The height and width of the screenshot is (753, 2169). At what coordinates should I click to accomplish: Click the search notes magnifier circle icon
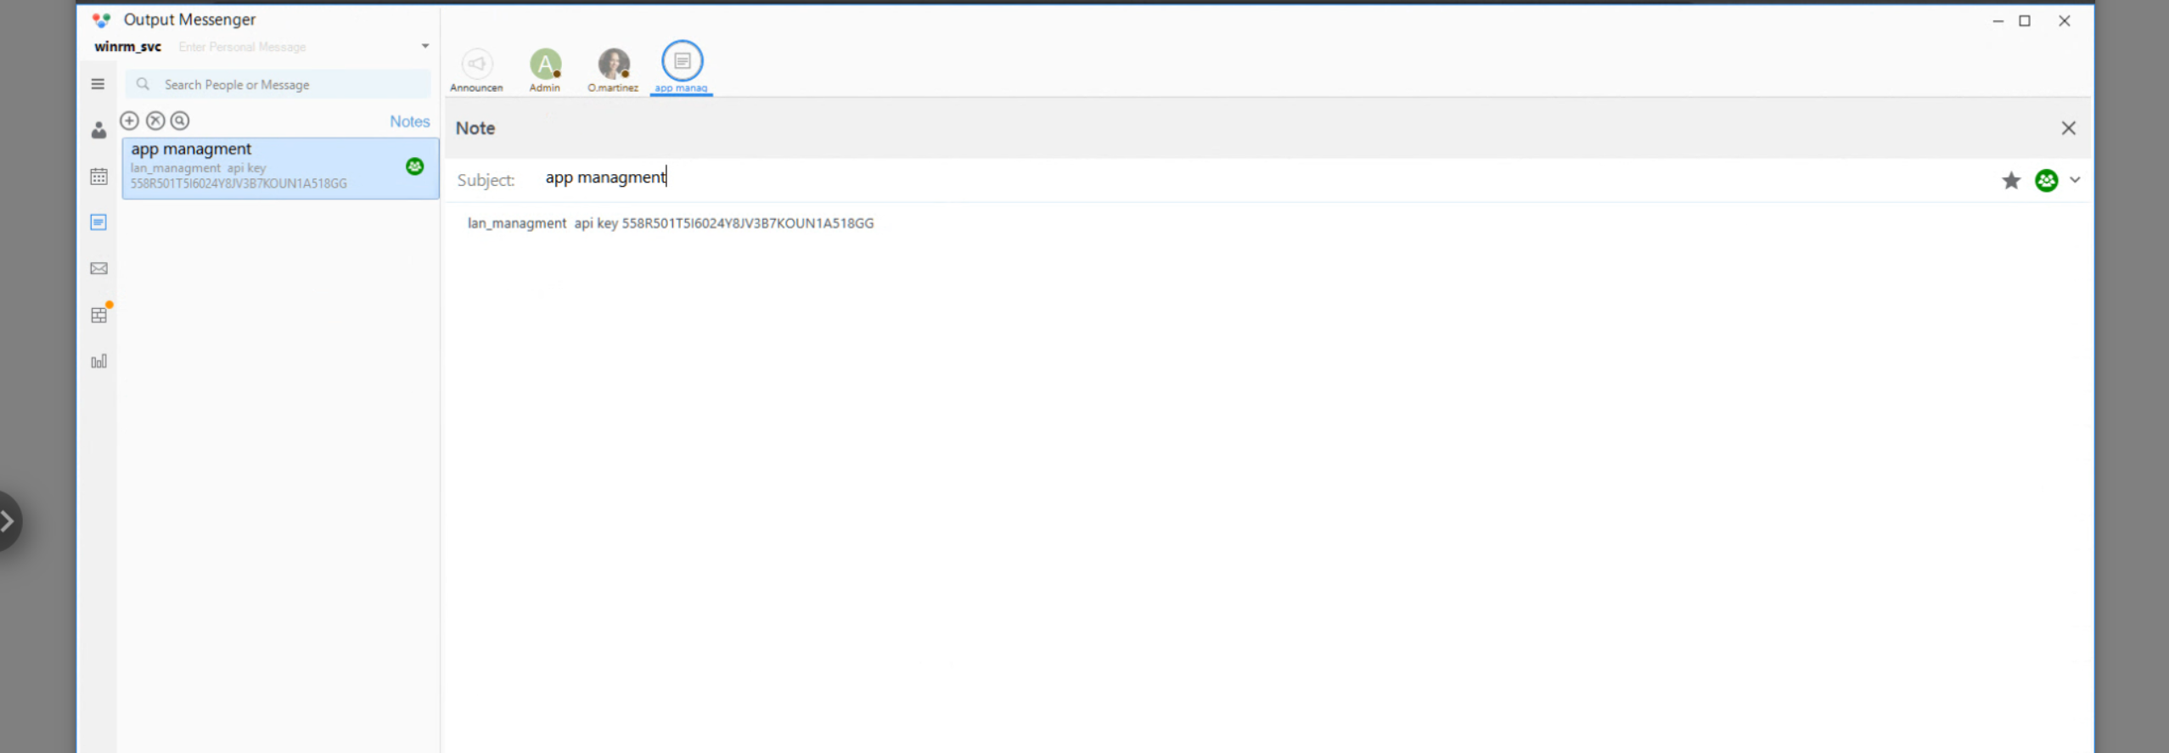pos(180,121)
